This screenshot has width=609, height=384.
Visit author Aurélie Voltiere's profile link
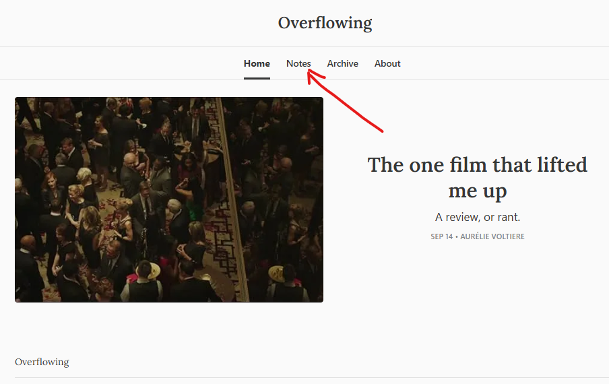(x=492, y=236)
